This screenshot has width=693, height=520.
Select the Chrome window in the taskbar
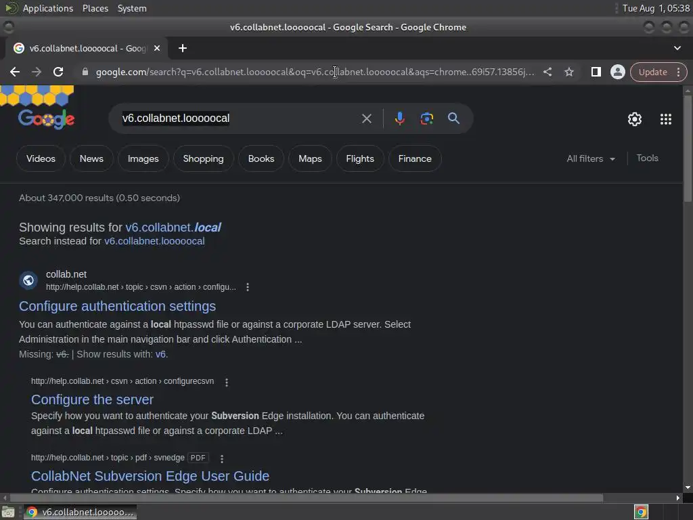80,512
